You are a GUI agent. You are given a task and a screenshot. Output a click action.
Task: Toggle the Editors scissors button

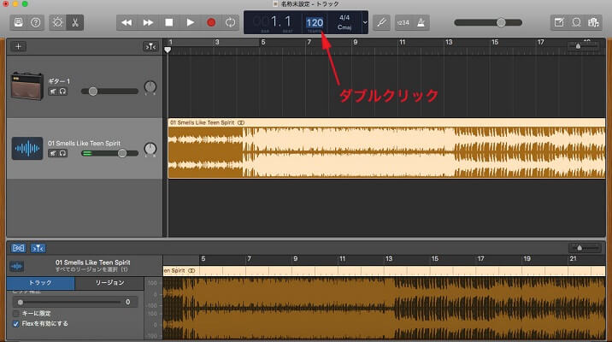point(74,22)
